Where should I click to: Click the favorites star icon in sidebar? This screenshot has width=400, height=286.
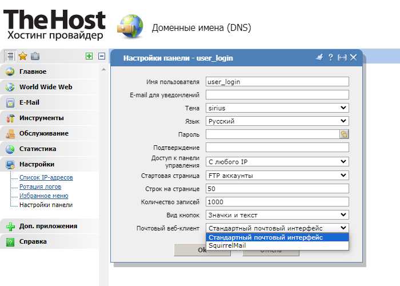pyautogui.click(x=23, y=56)
